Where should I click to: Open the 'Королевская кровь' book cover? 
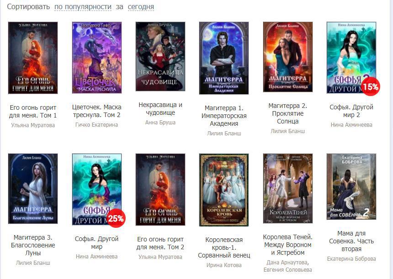coord(224,190)
